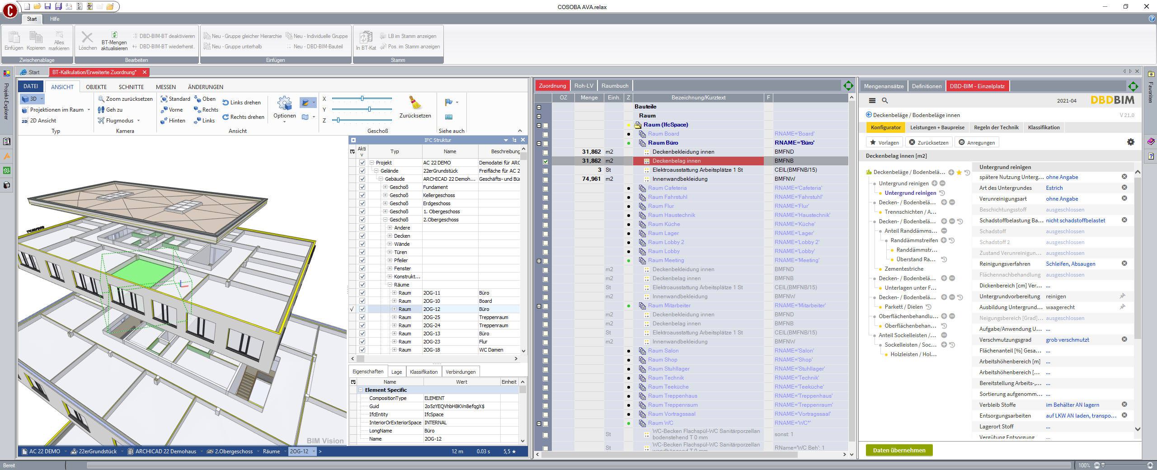Click the DBD-BIM hamburger menu icon
The width and height of the screenshot is (1157, 470).
(872, 101)
